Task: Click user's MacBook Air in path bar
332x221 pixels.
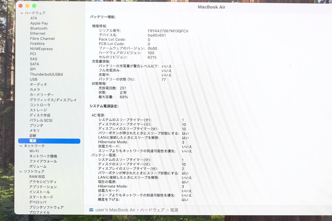Action: point(115,210)
